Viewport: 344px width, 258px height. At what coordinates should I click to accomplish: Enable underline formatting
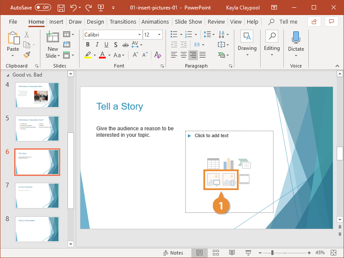pyautogui.click(x=106, y=45)
